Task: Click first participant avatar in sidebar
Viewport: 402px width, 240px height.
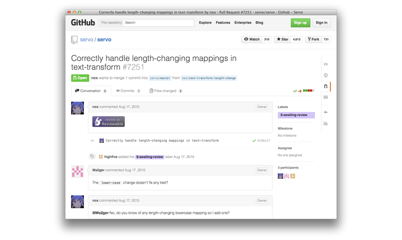Action: pyautogui.click(x=280, y=176)
